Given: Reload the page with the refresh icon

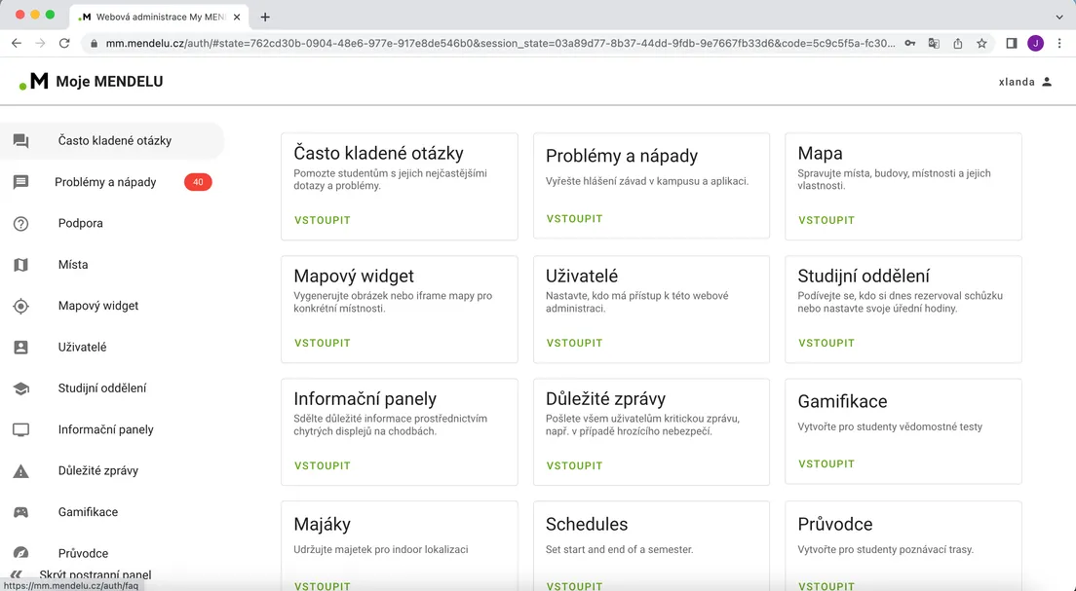Looking at the screenshot, I should (64, 43).
